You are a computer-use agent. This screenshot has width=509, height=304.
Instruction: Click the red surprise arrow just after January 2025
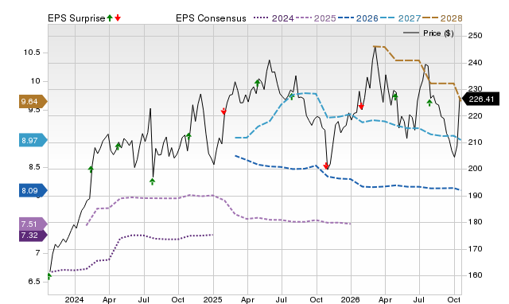point(223,111)
